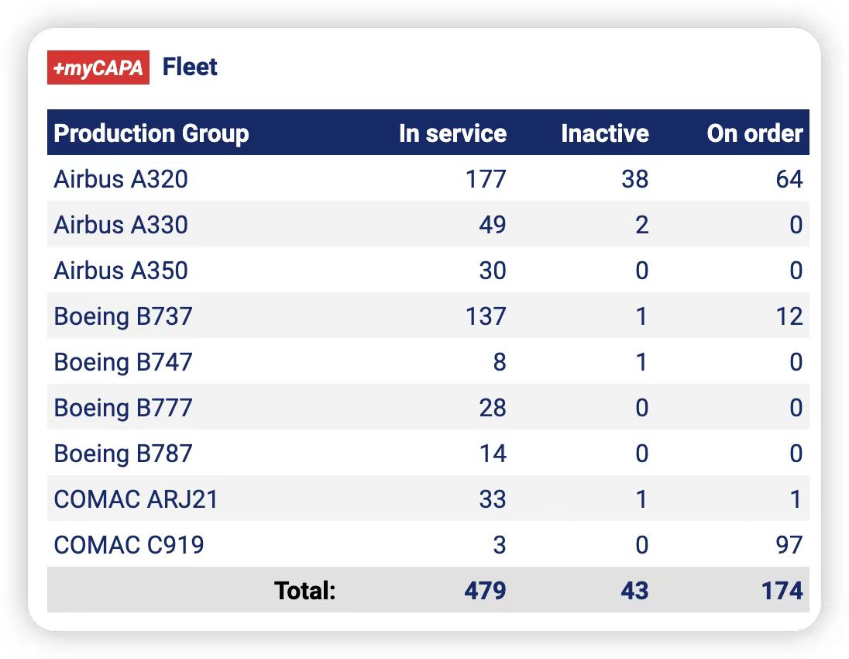Click the On order column header
Image resolution: width=849 pixels, height=659 pixels.
(754, 133)
